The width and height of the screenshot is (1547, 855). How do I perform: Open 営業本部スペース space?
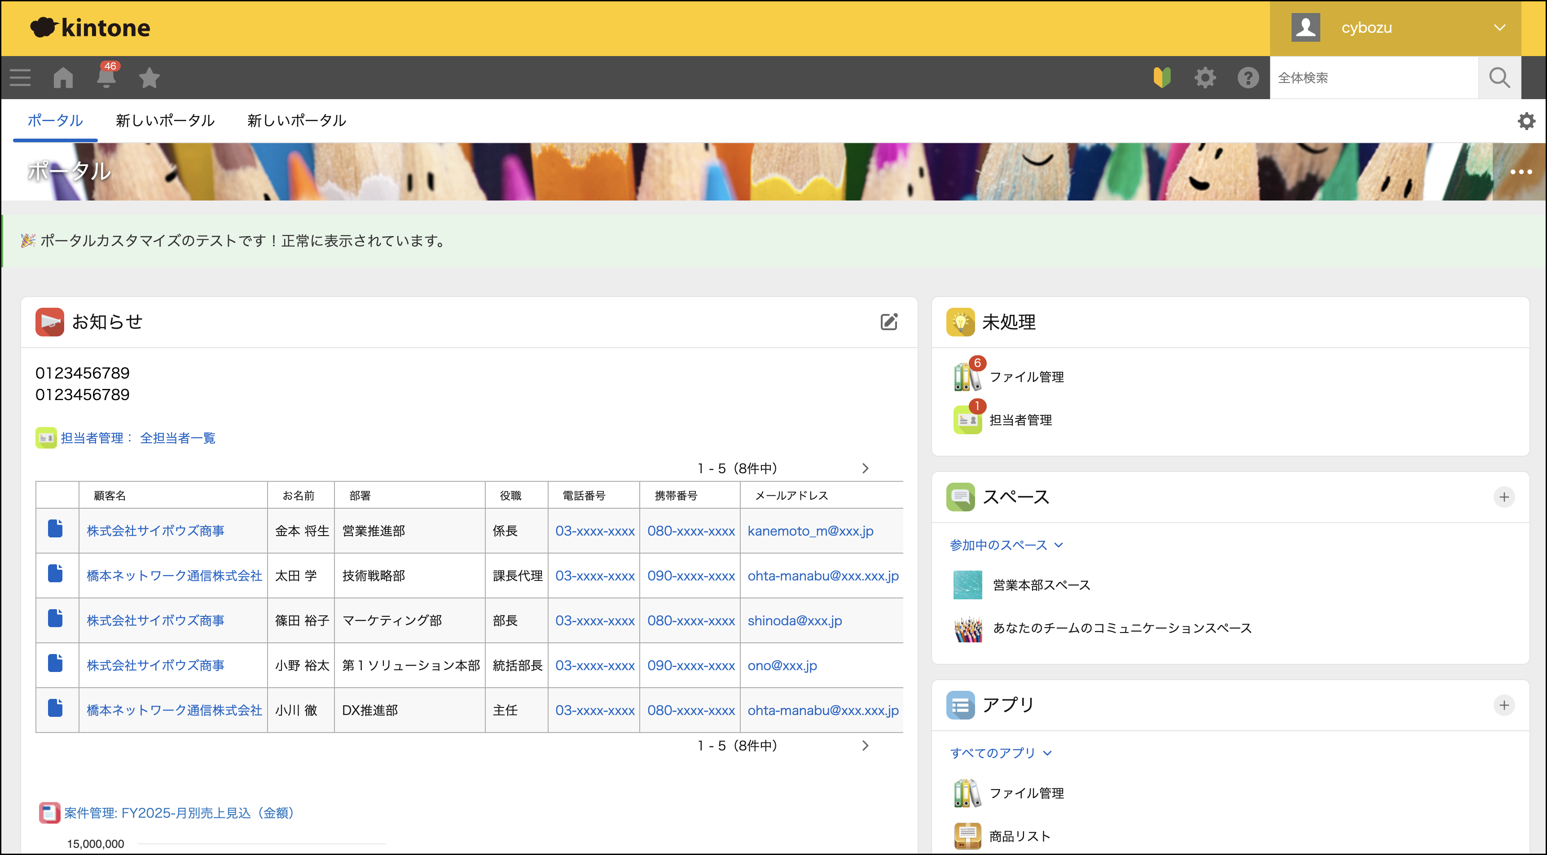[x=1042, y=585]
